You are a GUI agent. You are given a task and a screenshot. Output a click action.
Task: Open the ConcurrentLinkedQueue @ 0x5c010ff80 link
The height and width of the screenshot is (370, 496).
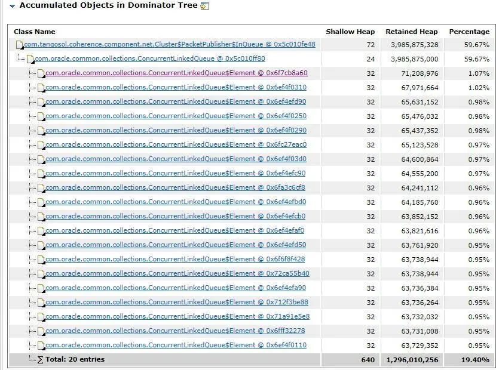click(x=149, y=59)
